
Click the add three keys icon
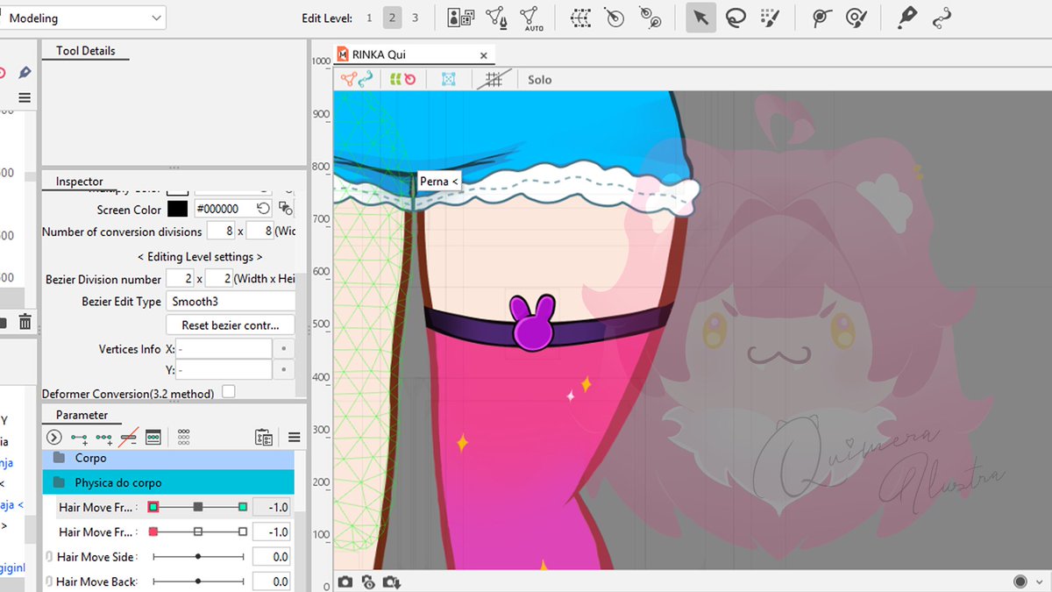tap(103, 437)
